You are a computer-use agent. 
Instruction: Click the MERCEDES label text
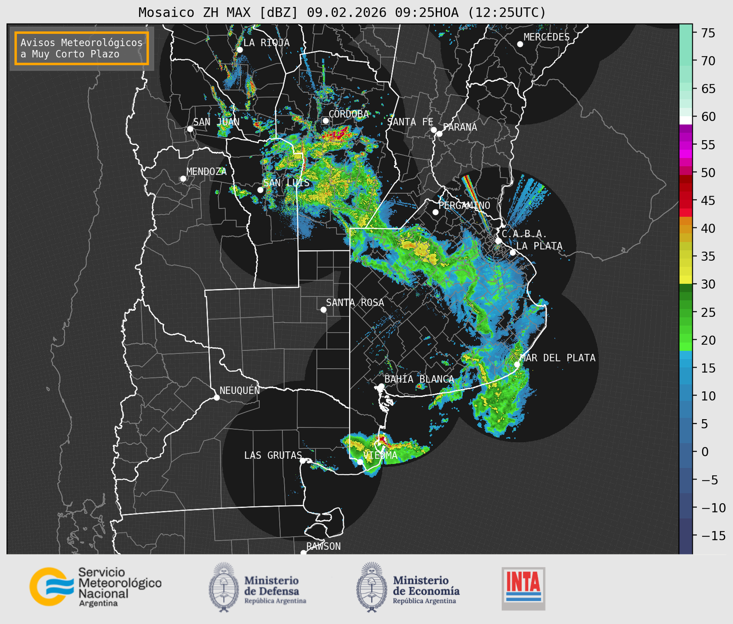(547, 37)
